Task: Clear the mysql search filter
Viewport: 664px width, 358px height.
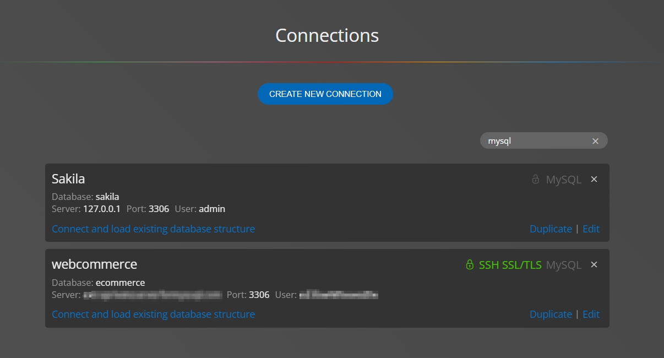Action: pos(595,141)
